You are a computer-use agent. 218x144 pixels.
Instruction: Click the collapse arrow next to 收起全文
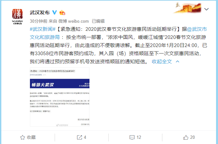178,61
